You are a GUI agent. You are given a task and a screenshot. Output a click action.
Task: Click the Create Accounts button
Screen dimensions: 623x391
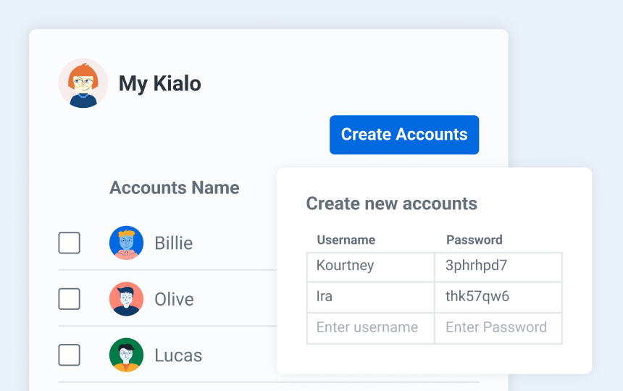(x=404, y=135)
